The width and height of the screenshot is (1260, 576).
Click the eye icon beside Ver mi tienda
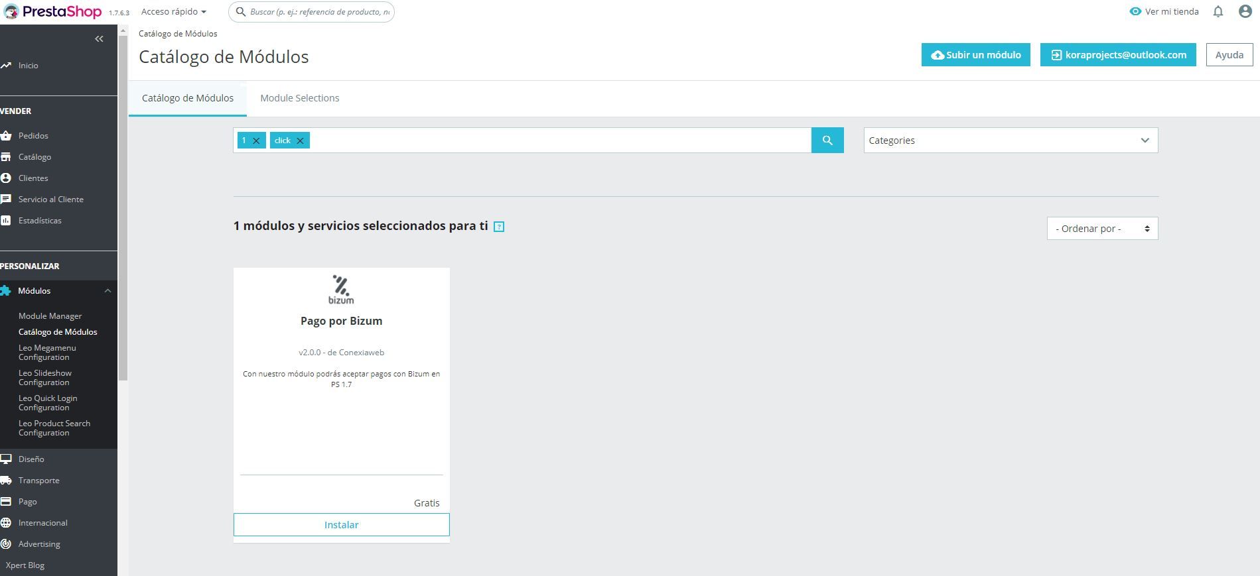click(1135, 11)
